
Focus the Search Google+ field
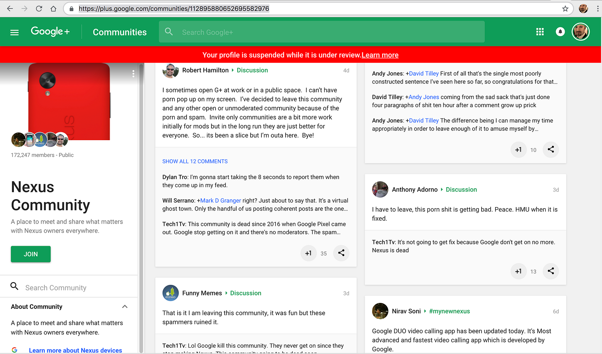[x=322, y=32]
